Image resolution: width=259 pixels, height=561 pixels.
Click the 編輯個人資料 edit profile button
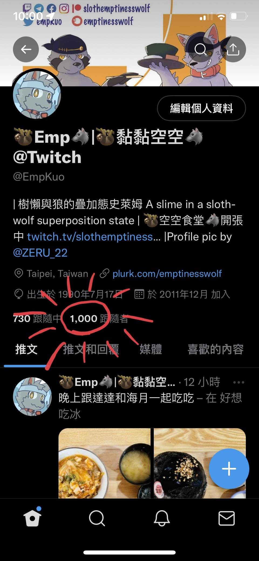coord(202,108)
